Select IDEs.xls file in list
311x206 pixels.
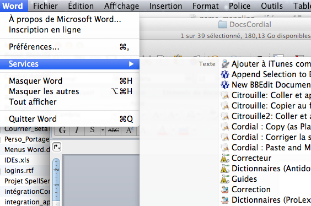17,160
